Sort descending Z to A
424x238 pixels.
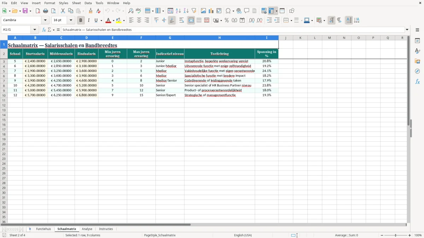coord(186,11)
